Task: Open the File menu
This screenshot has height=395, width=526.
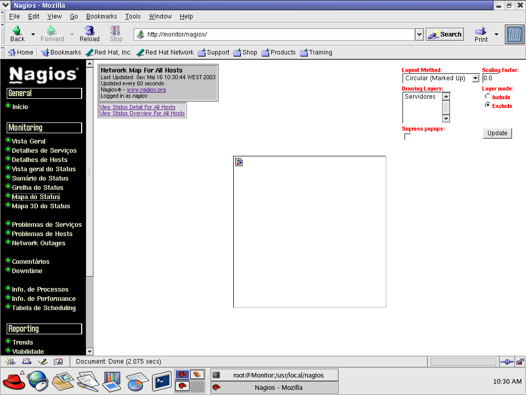Action: coord(14,16)
